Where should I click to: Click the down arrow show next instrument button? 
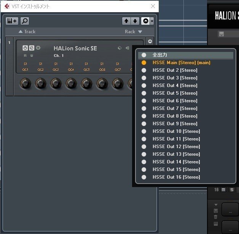click(135, 21)
